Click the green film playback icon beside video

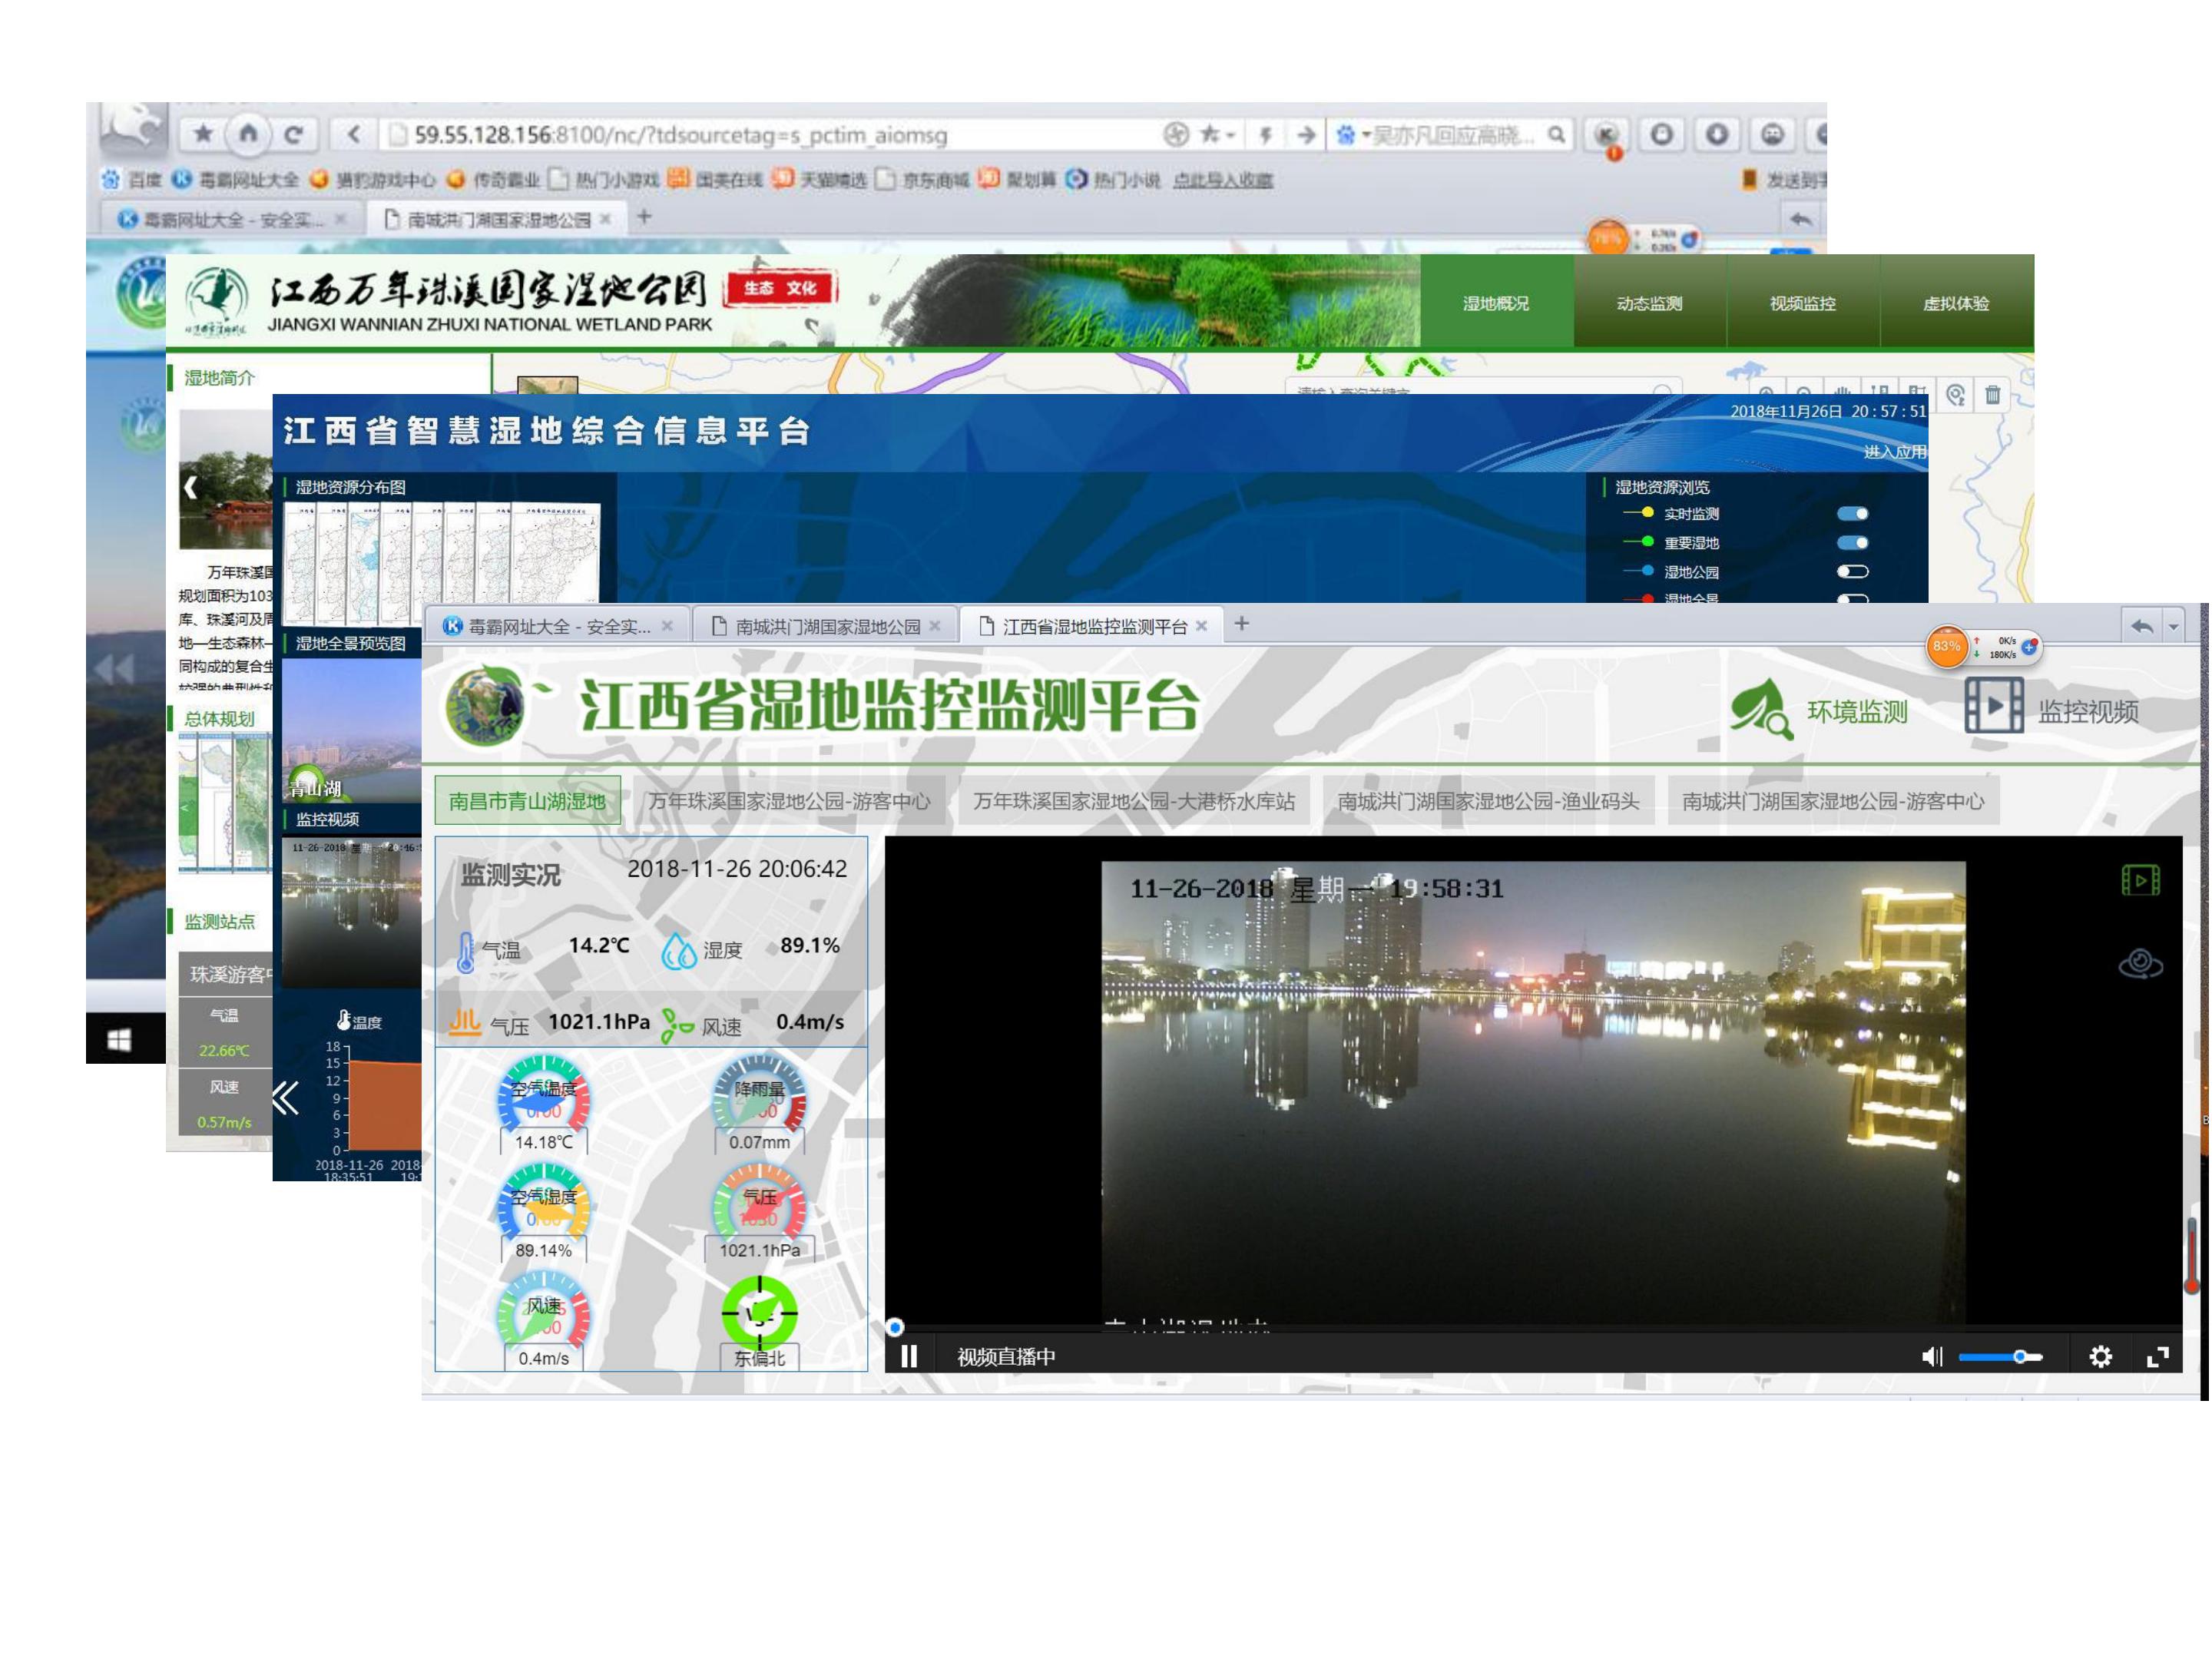point(2140,880)
